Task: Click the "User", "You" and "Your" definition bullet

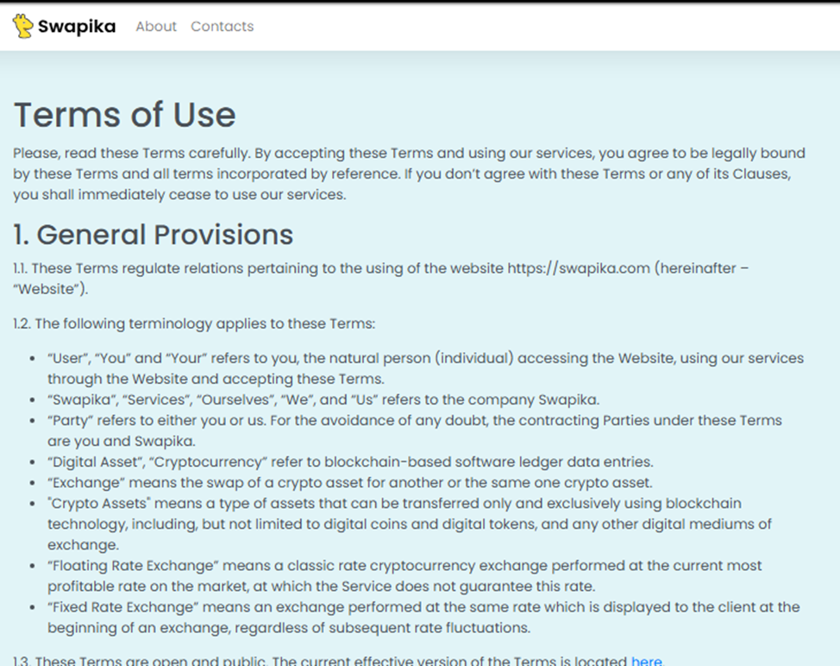Action: [x=425, y=368]
